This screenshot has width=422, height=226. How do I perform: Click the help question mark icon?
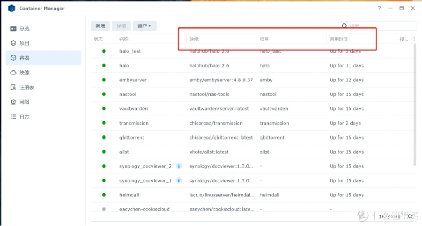379,8
